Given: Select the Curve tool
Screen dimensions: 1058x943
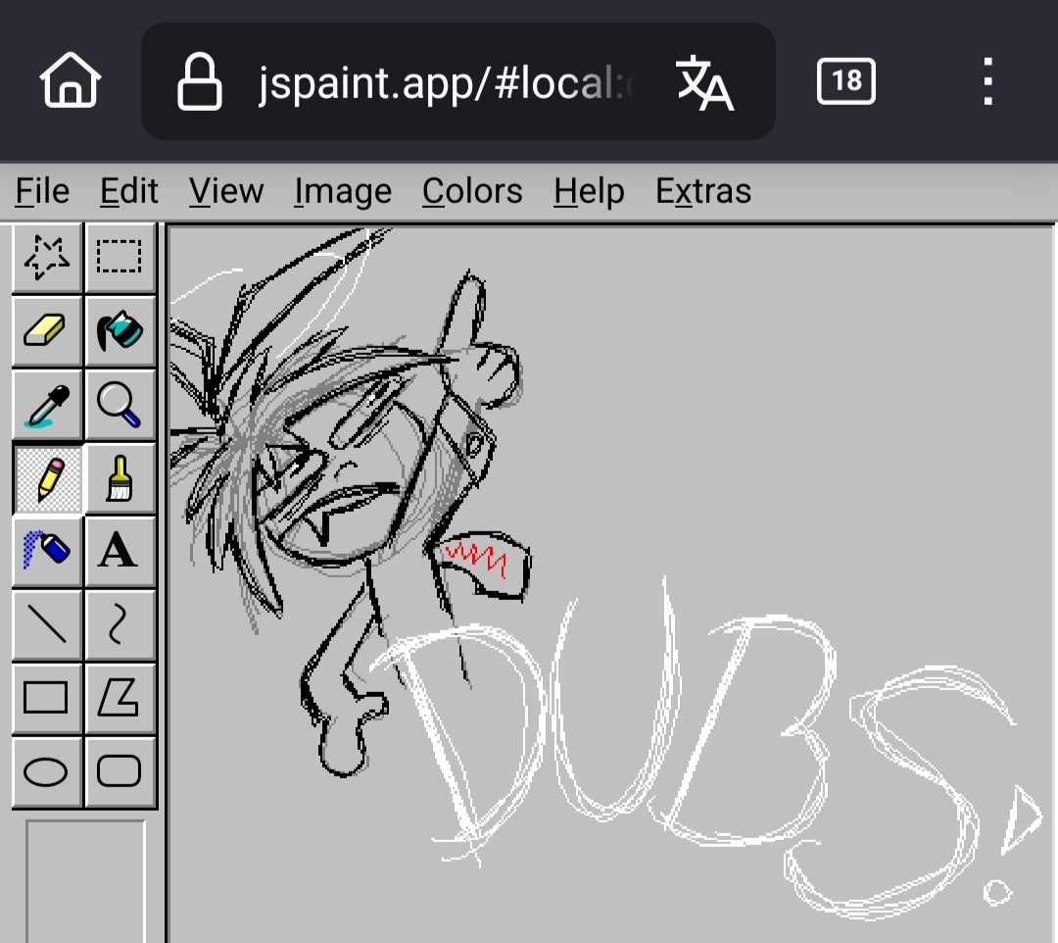Looking at the screenshot, I should click(x=120, y=625).
